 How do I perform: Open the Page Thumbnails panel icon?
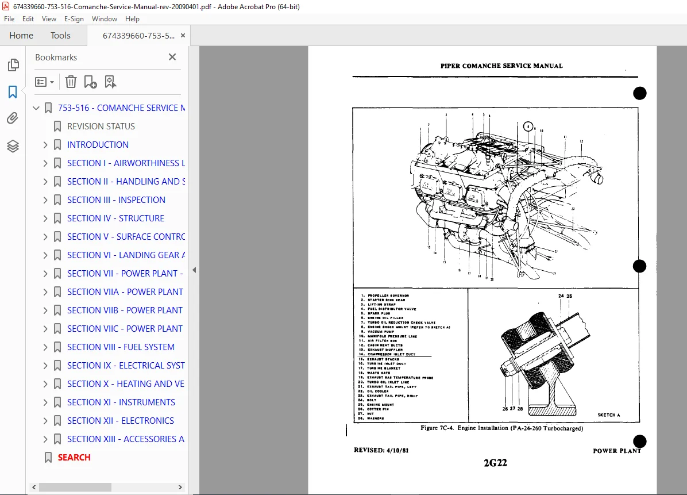[13, 65]
